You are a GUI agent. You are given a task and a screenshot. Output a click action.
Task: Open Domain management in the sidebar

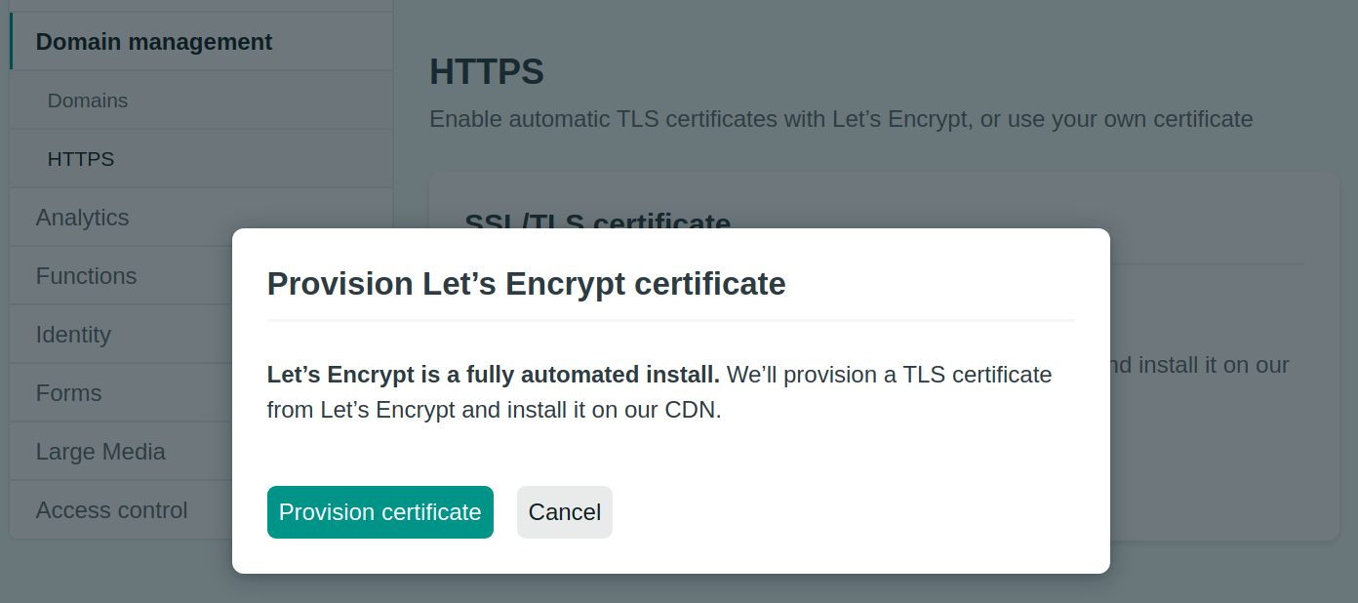pos(154,42)
